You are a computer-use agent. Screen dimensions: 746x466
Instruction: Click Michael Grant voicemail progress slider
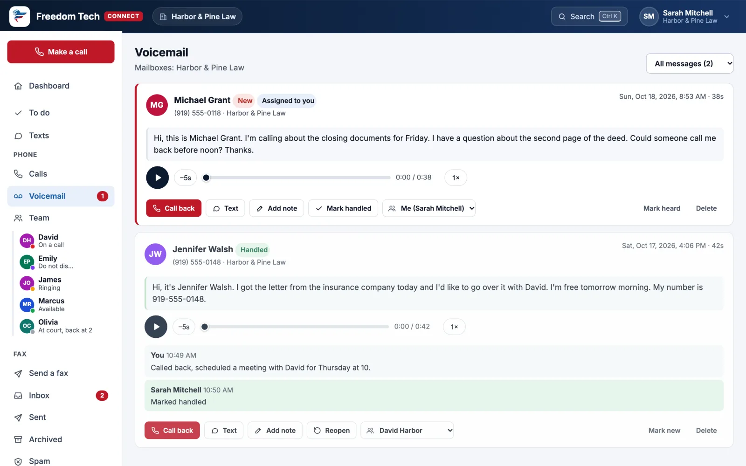click(x=297, y=178)
